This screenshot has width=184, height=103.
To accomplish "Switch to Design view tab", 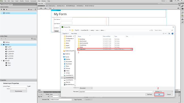I will 50,8.
